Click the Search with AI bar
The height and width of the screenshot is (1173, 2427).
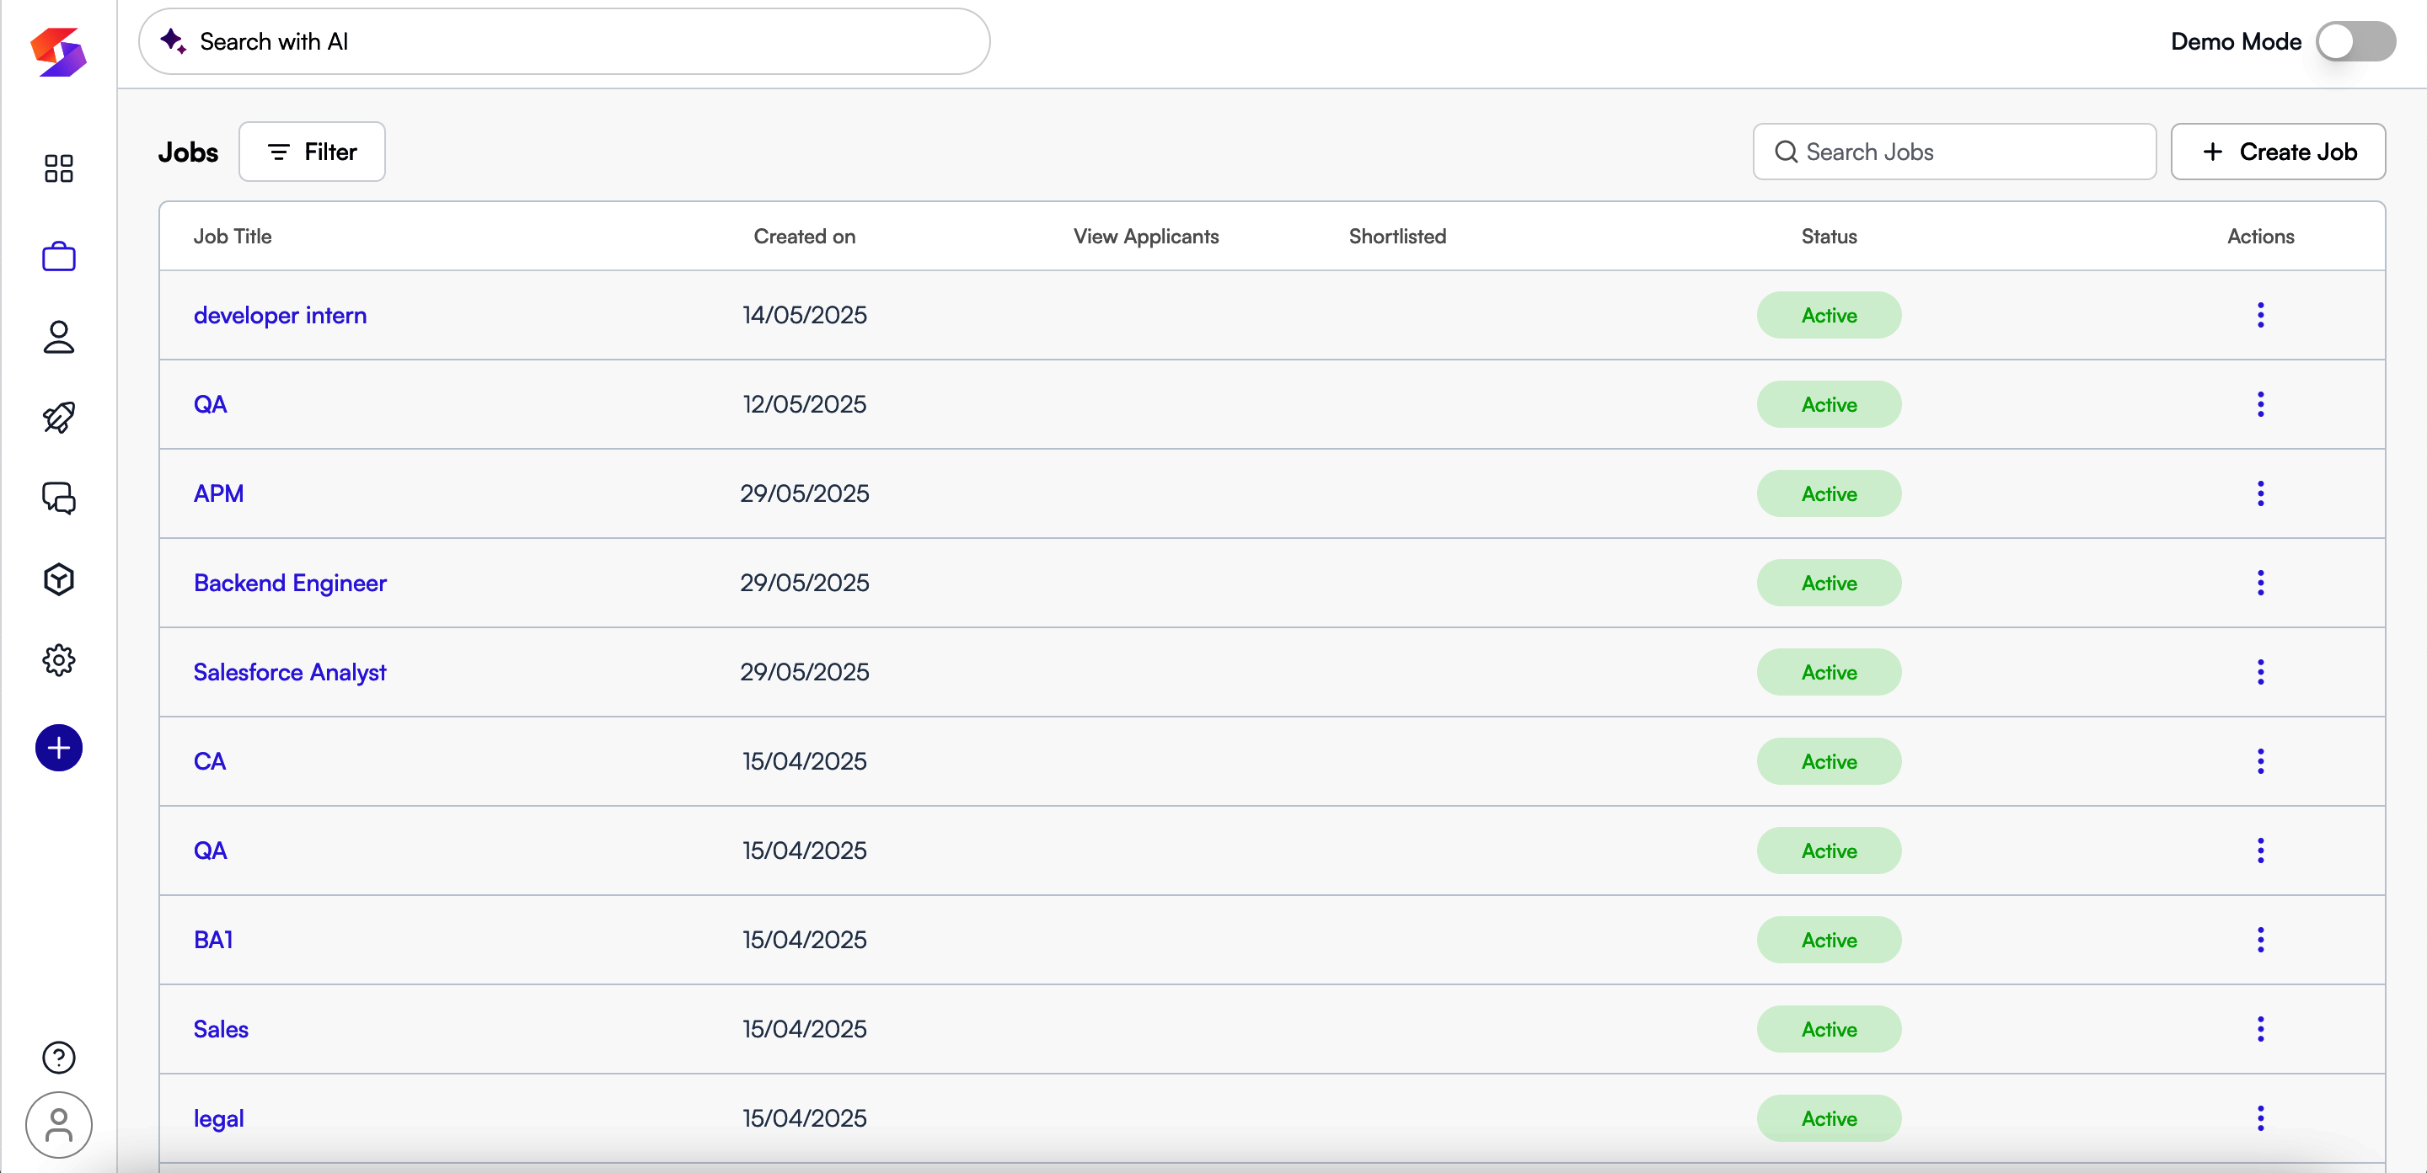565,41
